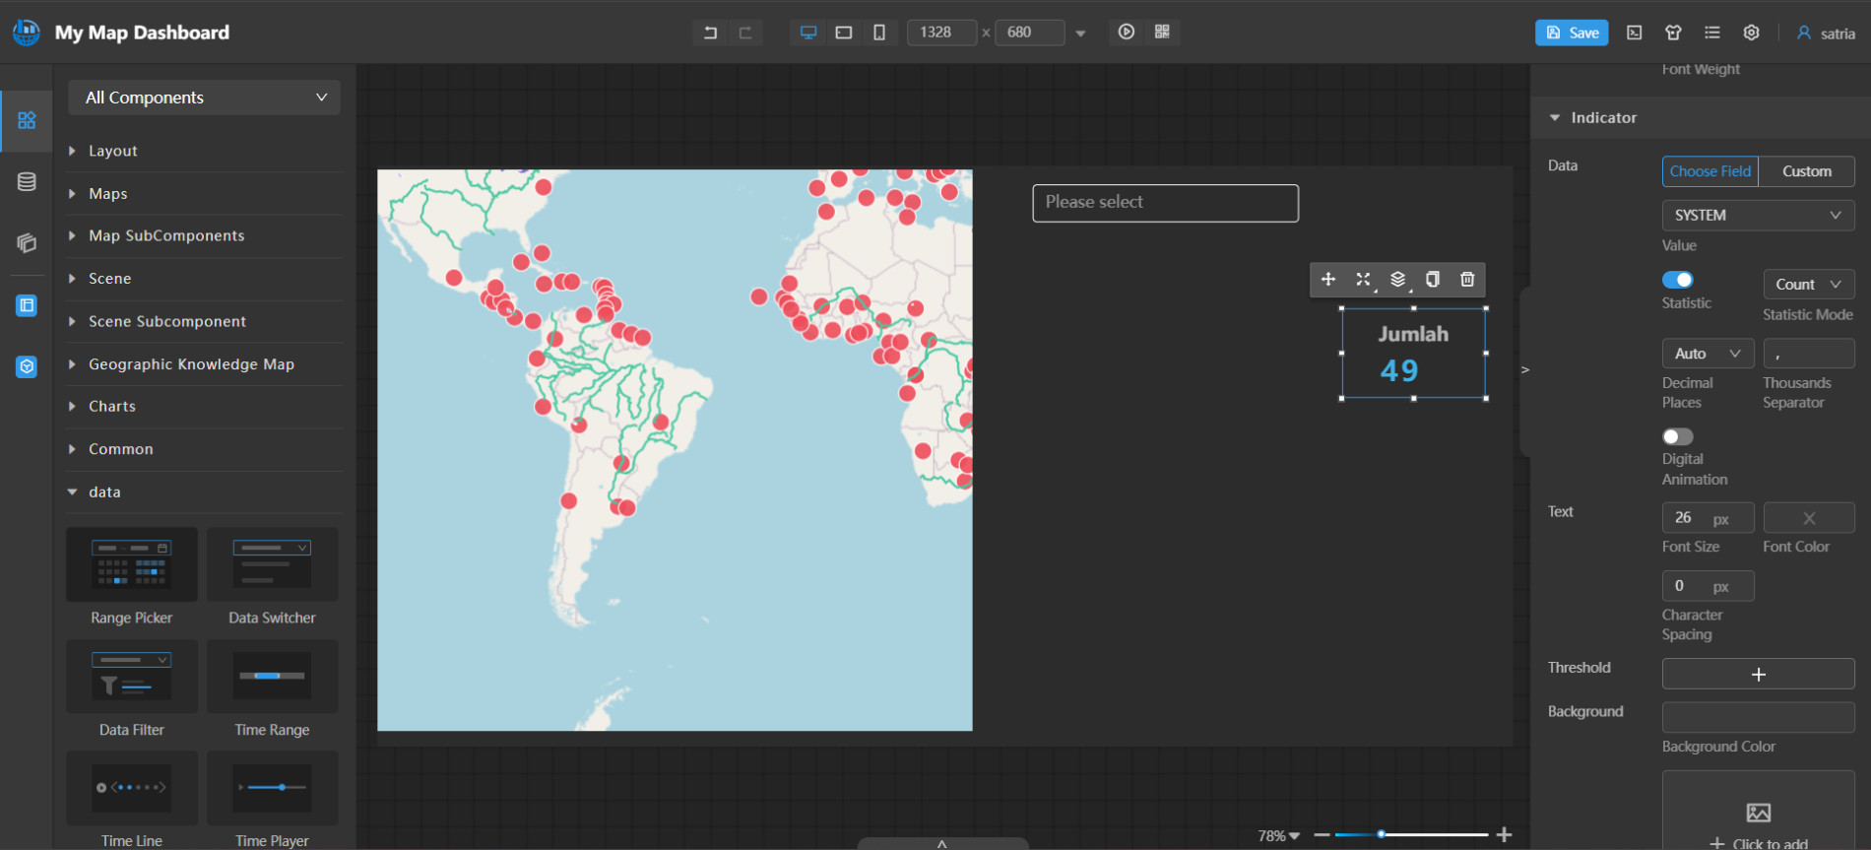This screenshot has width=1871, height=850.
Task: Enable the Digital Animation toggle
Action: (1678, 436)
